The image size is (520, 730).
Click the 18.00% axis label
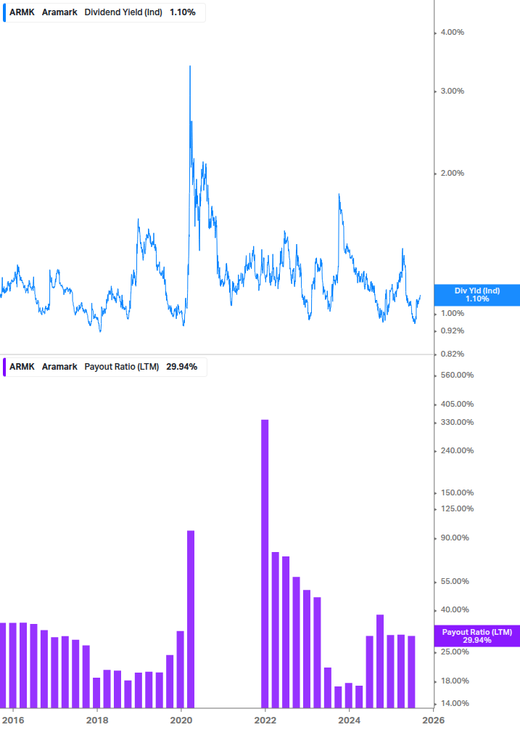click(x=455, y=681)
